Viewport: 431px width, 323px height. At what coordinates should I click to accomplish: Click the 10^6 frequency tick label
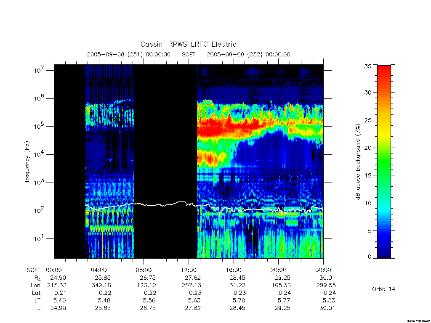[x=39, y=98]
